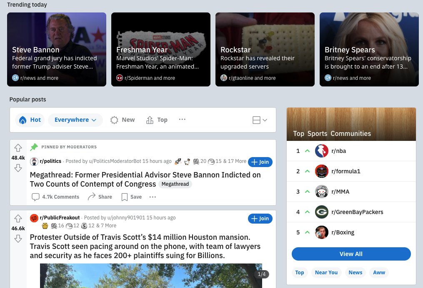Click the r/GreenBayPackers community logo
This screenshot has width=423, height=288.
[x=322, y=212]
